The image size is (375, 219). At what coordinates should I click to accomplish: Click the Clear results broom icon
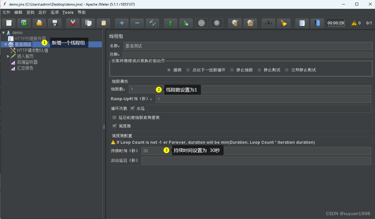pyautogui.click(x=235, y=23)
